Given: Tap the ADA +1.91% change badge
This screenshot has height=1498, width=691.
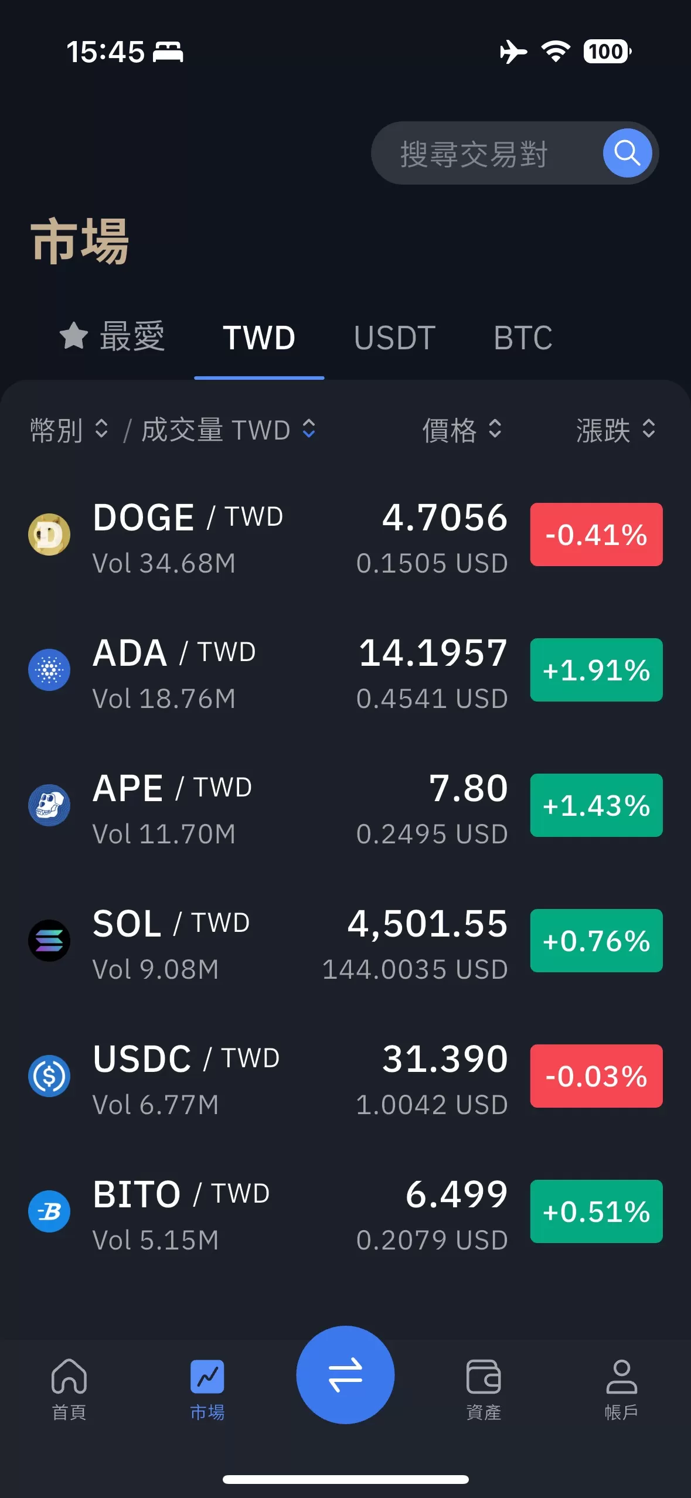Looking at the screenshot, I should coord(596,670).
